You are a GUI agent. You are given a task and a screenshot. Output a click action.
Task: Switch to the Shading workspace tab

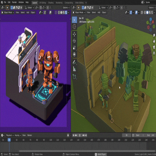(51, 3)
